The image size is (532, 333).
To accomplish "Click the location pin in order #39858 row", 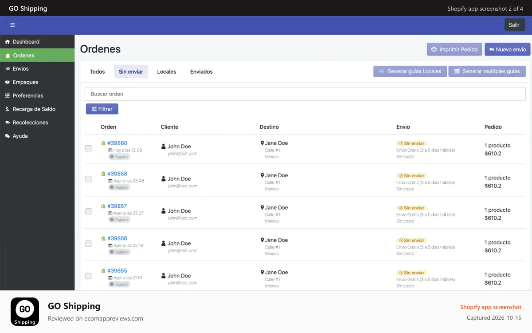I will tap(262, 175).
